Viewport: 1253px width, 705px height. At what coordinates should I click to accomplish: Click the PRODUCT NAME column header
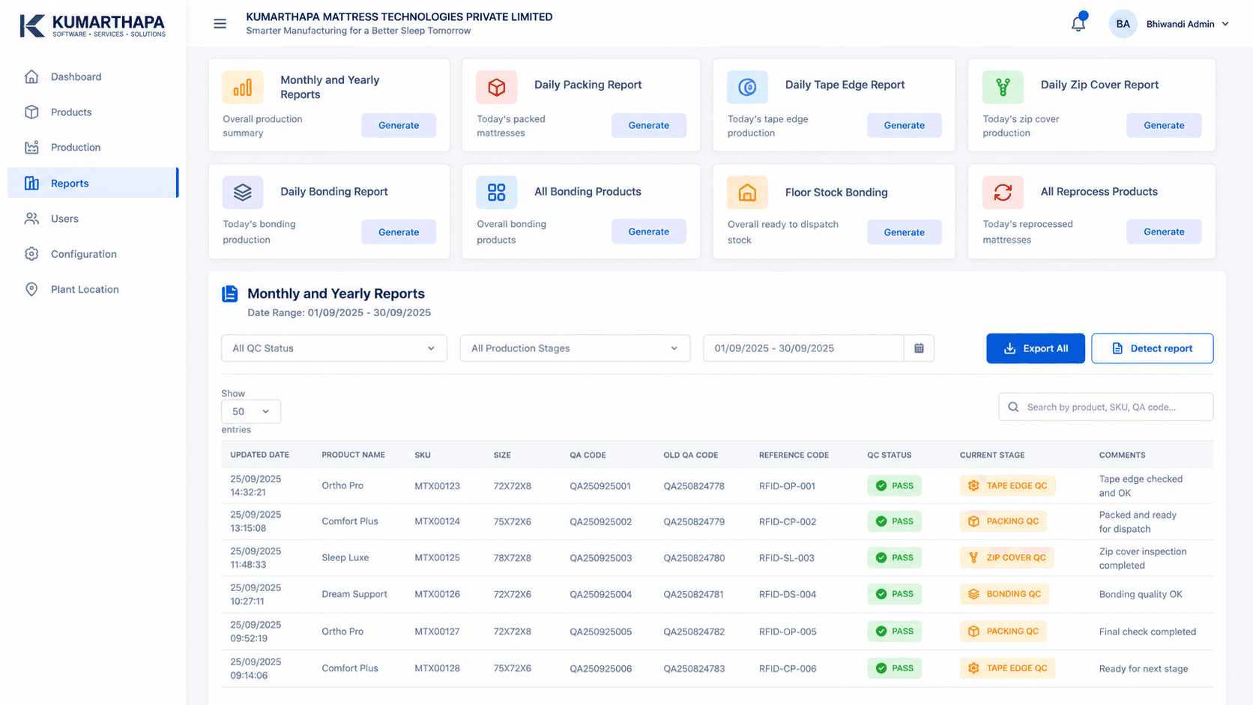[x=353, y=455]
